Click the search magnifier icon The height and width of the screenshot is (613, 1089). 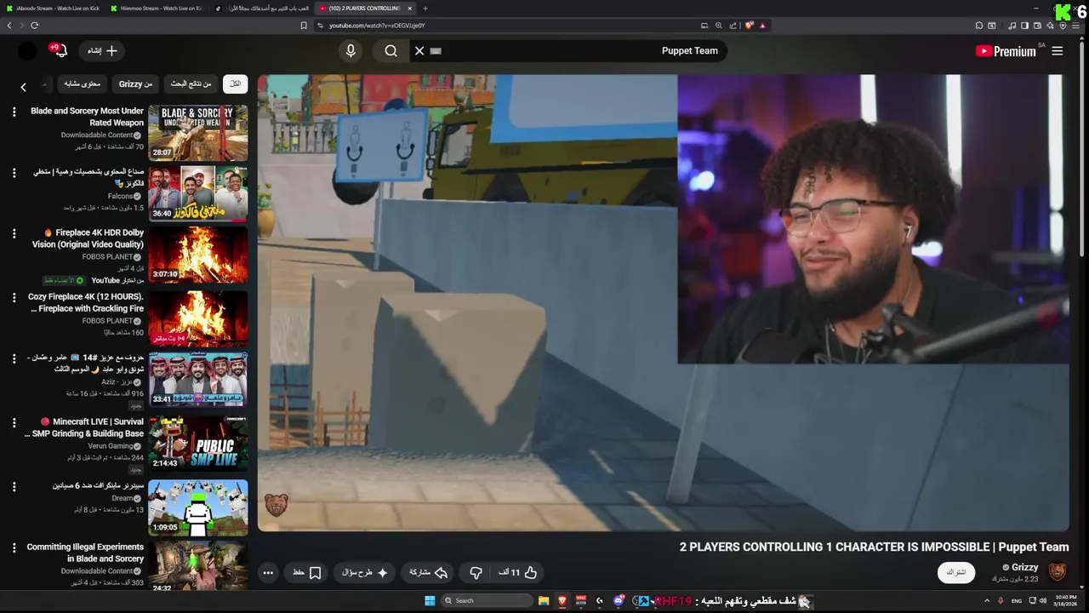[391, 51]
